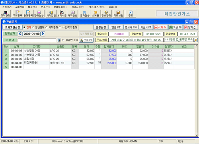
Task: Click the total amount cell 87,500
Action: pyautogui.click(x=109, y=55)
